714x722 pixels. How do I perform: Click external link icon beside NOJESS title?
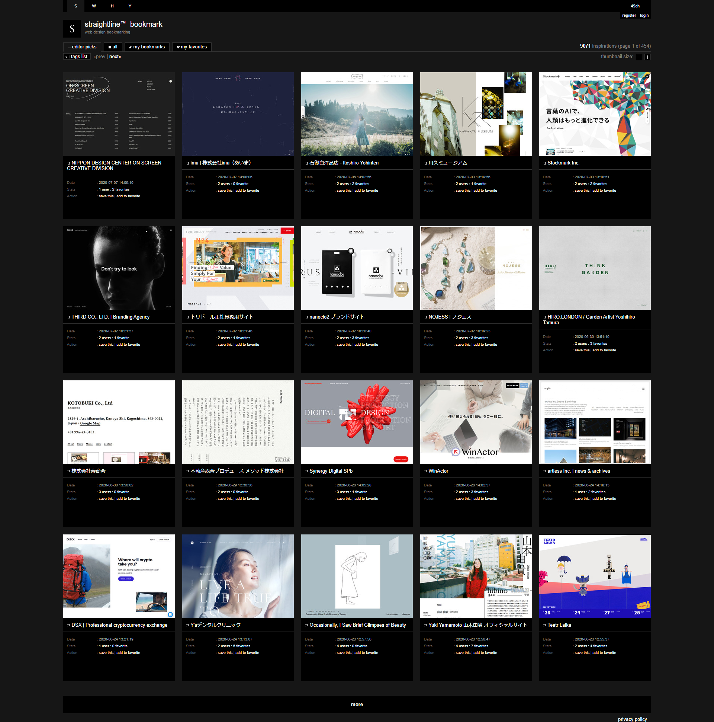pyautogui.click(x=425, y=317)
